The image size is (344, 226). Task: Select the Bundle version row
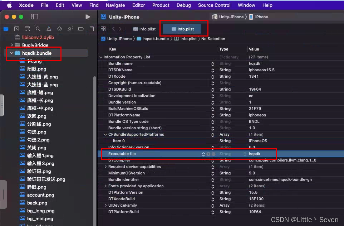pyautogui.click(x=221, y=102)
